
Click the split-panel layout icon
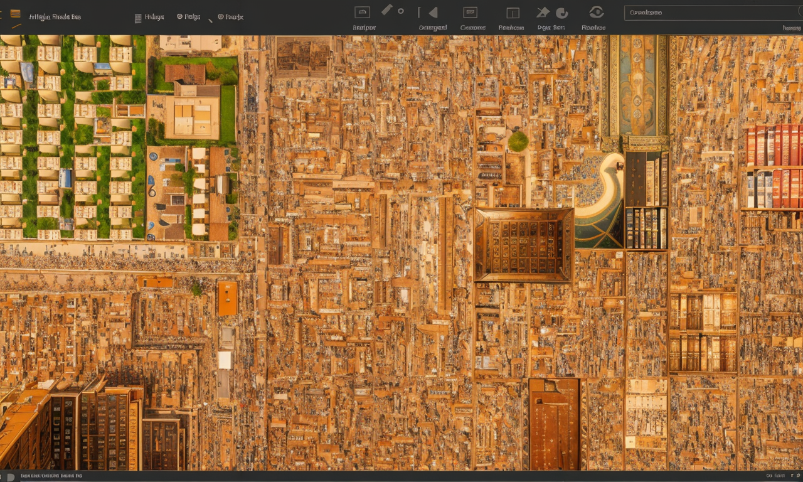513,13
